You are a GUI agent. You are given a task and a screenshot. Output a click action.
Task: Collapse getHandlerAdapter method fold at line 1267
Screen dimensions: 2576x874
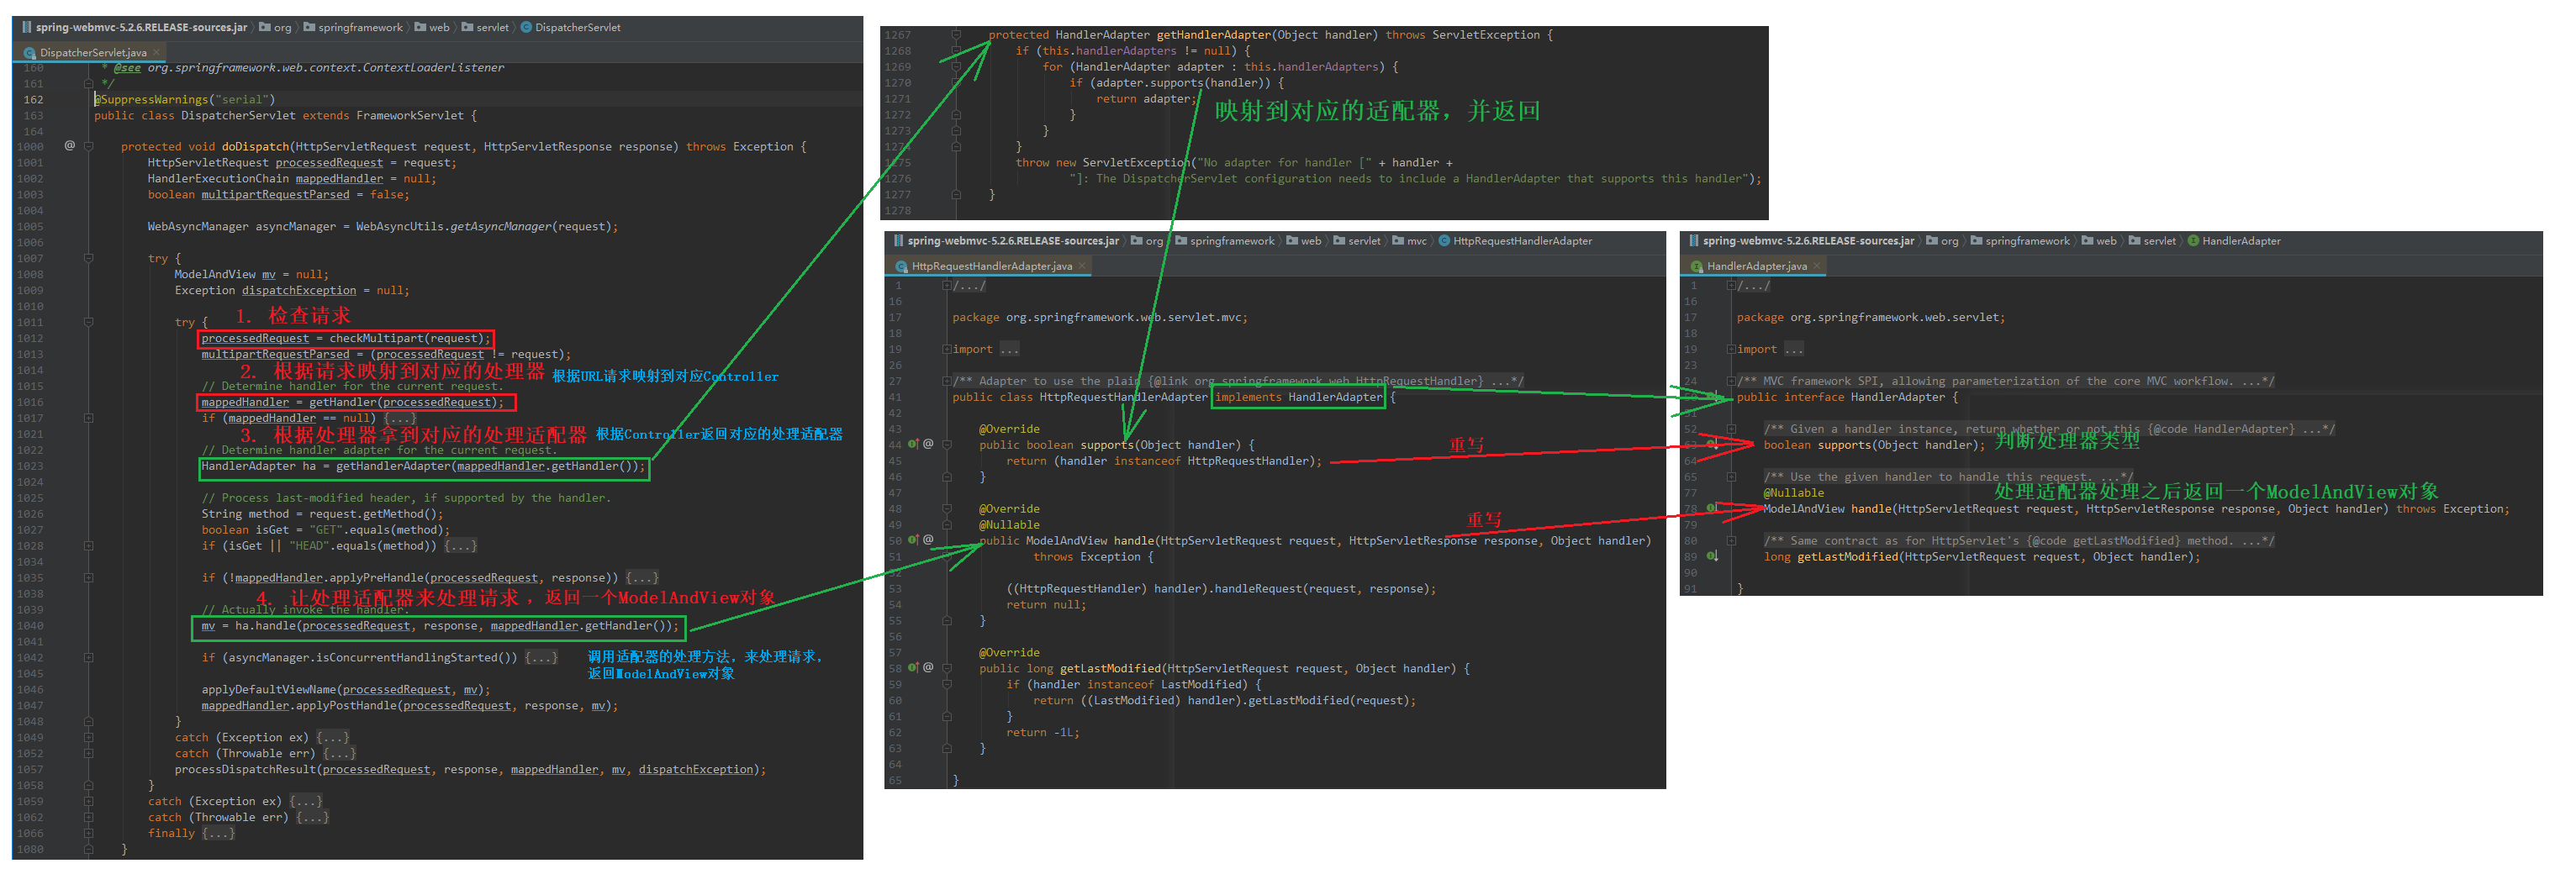coord(956,35)
